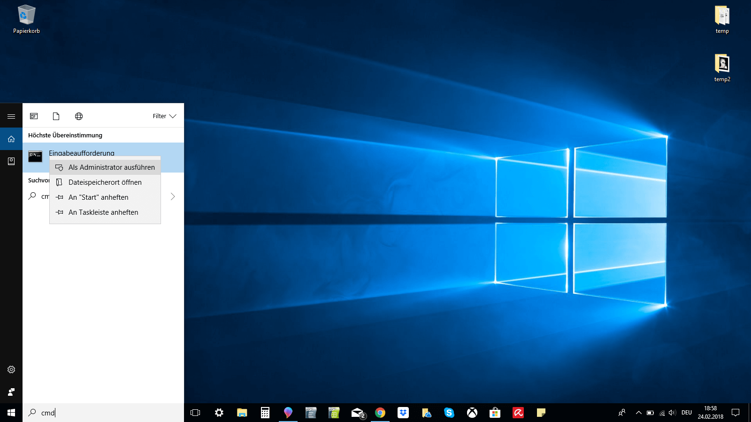Select the Web filter globe icon
The image size is (751, 422).
[79, 116]
